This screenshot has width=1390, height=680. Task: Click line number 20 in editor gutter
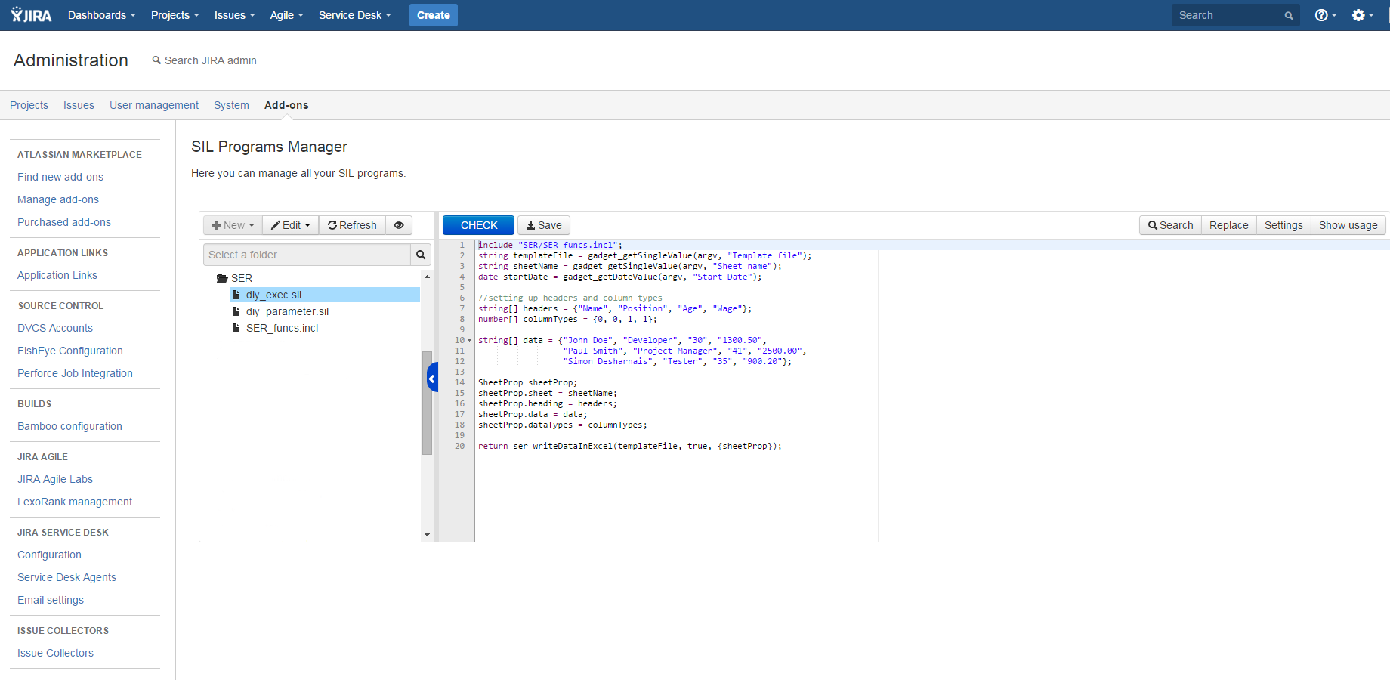coord(460,446)
